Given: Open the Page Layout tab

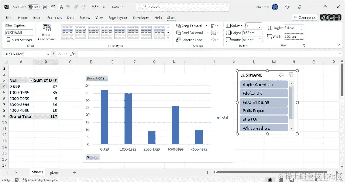Looking at the screenshot, I should point(118,17).
